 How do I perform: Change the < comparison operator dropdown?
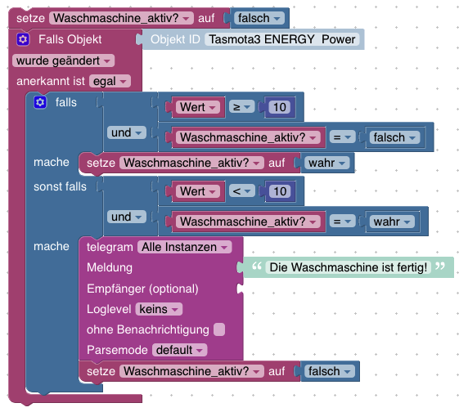[x=242, y=191]
